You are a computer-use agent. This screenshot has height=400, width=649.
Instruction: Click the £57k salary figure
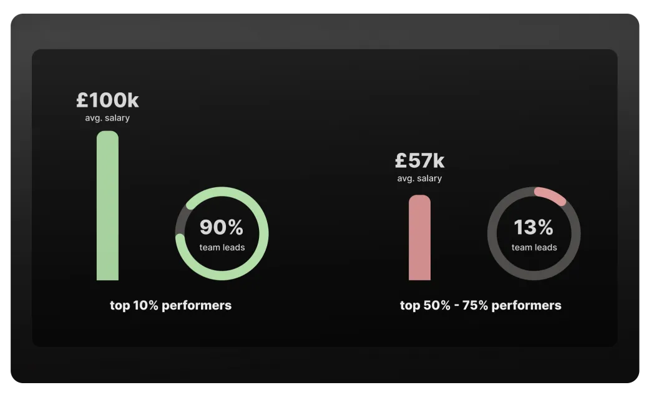pos(419,161)
